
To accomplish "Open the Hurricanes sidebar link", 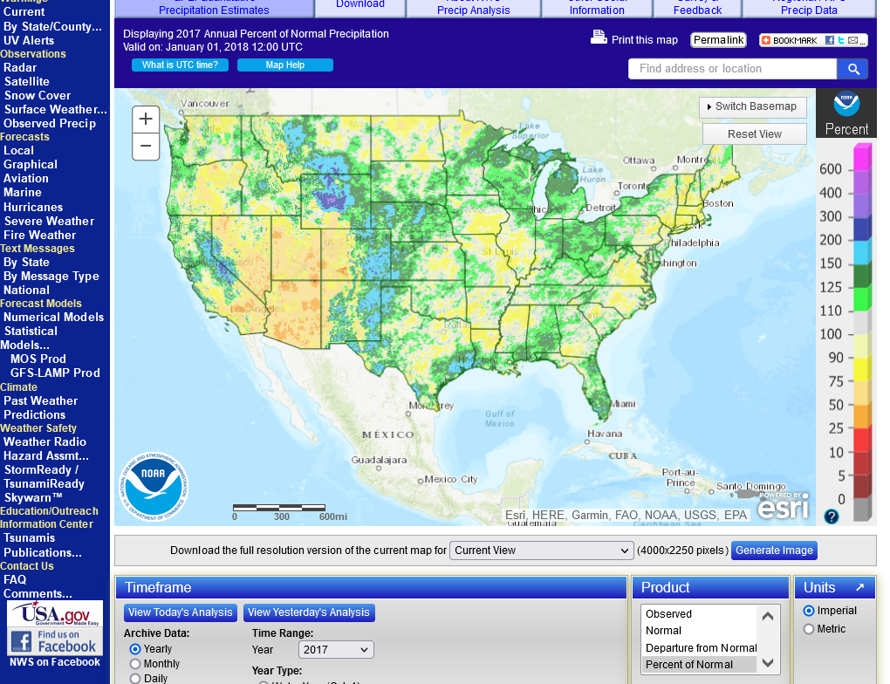I will click(33, 207).
